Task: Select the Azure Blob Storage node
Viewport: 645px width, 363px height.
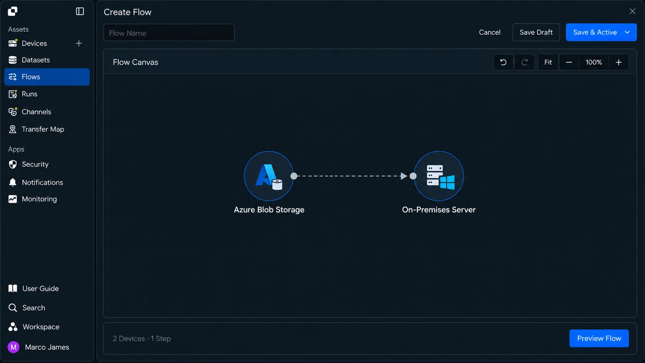Action: tap(269, 176)
